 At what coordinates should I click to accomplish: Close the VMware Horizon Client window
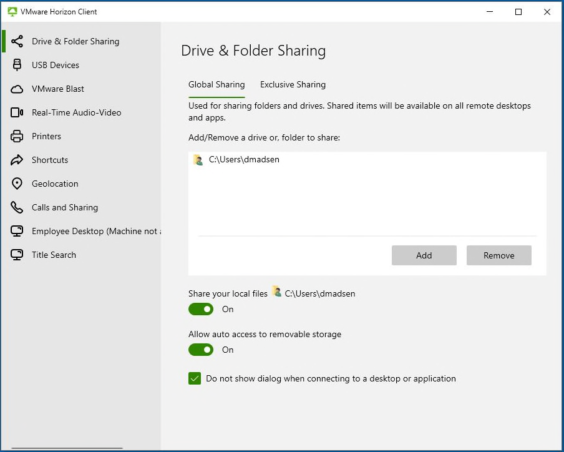547,12
